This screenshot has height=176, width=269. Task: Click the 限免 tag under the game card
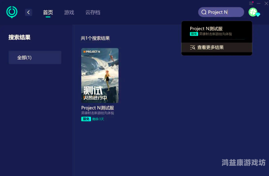pos(86,119)
